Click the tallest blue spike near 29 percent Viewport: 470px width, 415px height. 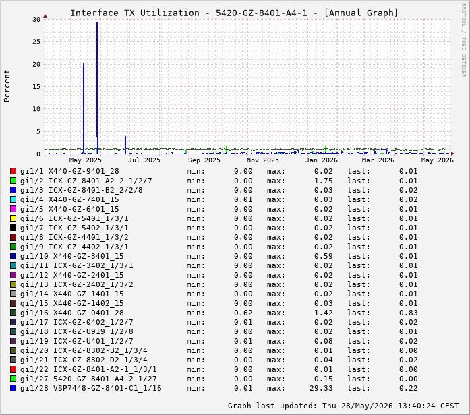click(97, 87)
